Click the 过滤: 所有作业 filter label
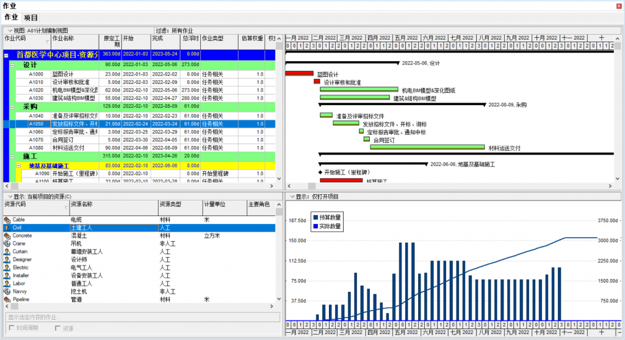Viewport: 625px width, 340px height. (x=174, y=31)
